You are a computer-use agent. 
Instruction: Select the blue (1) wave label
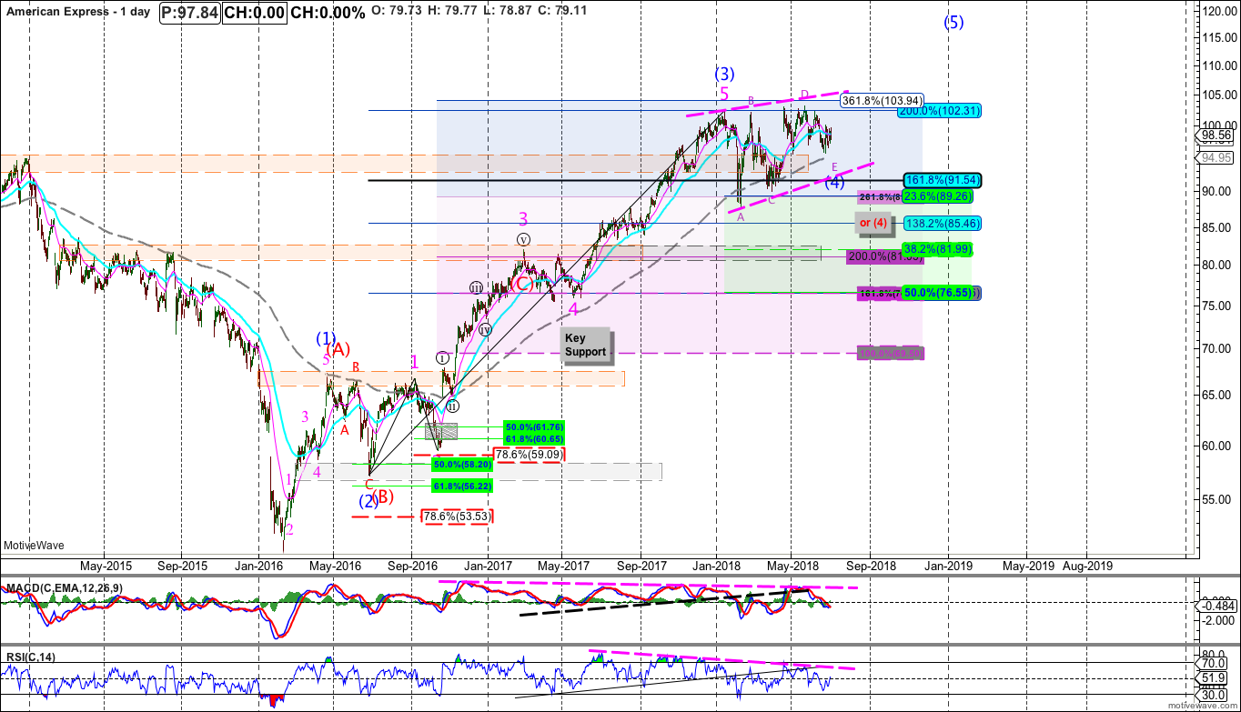click(x=327, y=337)
